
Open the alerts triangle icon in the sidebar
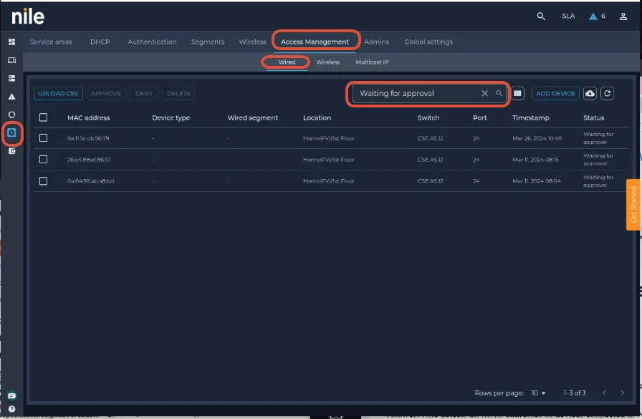tap(12, 97)
